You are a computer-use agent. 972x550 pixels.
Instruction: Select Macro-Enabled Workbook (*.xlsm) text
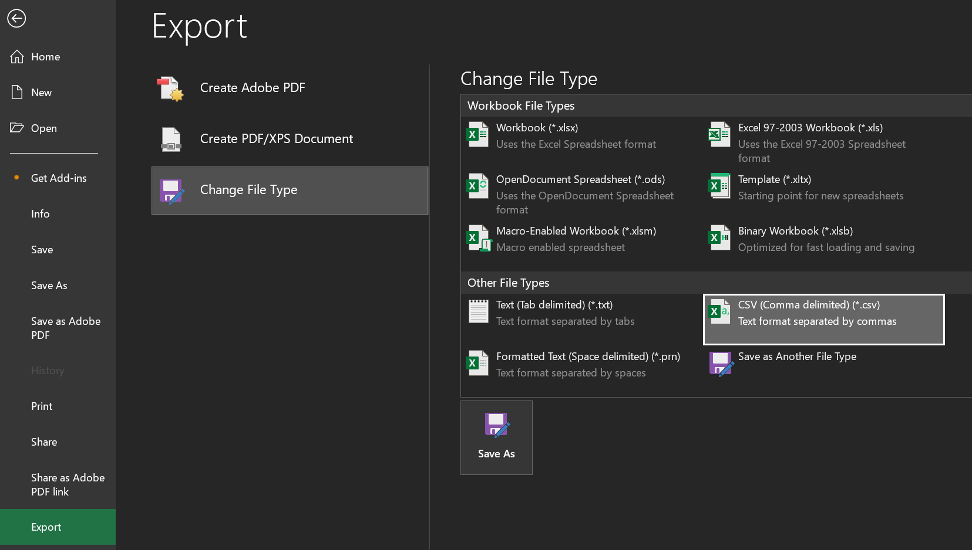[576, 231]
